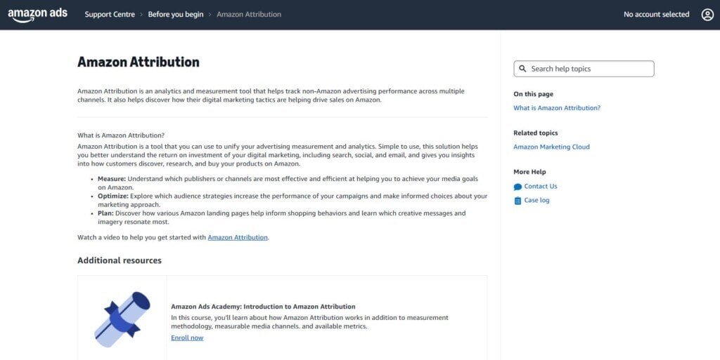Open the user profile account icon

click(707, 14)
